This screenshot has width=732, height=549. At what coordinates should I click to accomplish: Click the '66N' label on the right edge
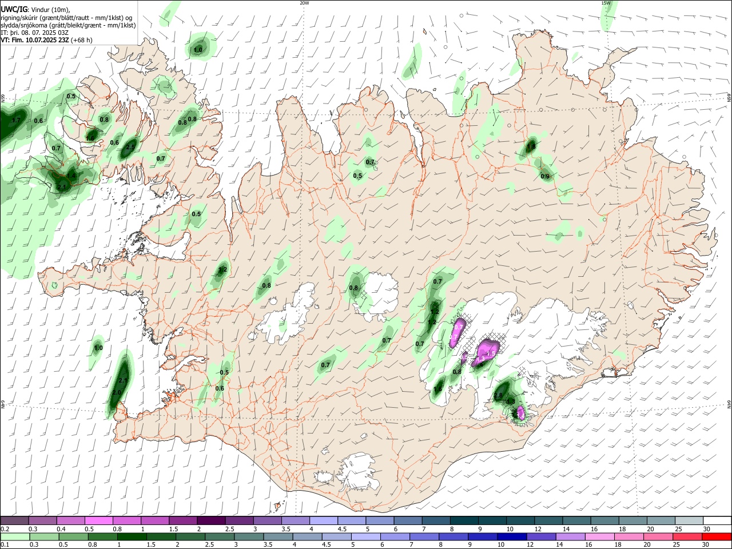(x=729, y=98)
